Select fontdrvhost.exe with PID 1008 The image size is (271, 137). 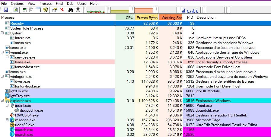135,67
